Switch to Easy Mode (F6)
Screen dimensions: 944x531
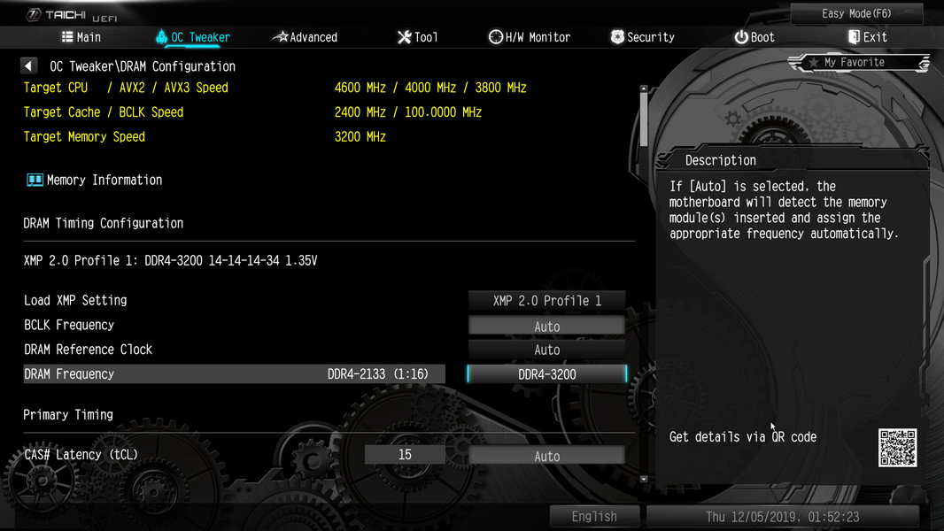pyautogui.click(x=856, y=13)
